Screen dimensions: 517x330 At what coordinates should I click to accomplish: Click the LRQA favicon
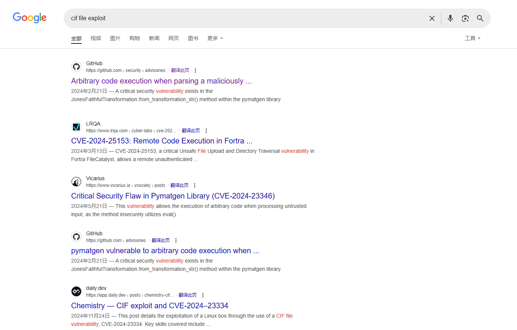click(76, 127)
